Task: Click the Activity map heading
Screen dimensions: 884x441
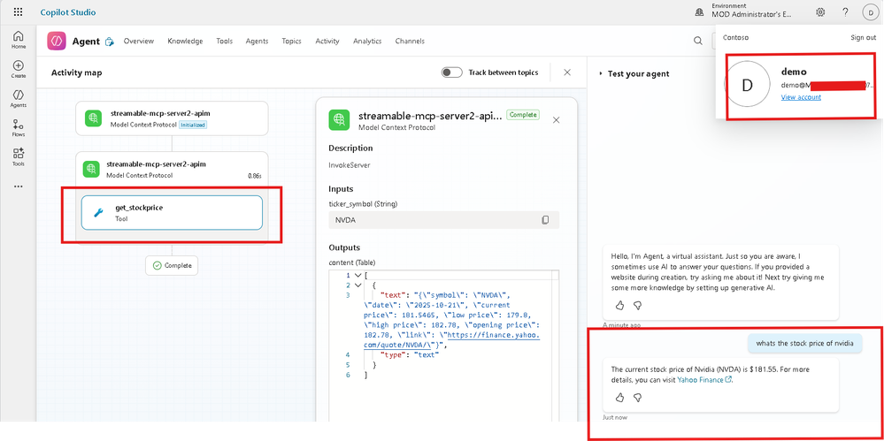Action: pyautogui.click(x=77, y=72)
